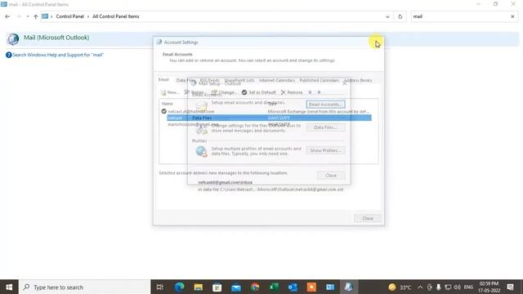This screenshot has height=294, width=523.
Task: Select the highlighted IMAP/SMTP account row
Action: tap(269, 118)
